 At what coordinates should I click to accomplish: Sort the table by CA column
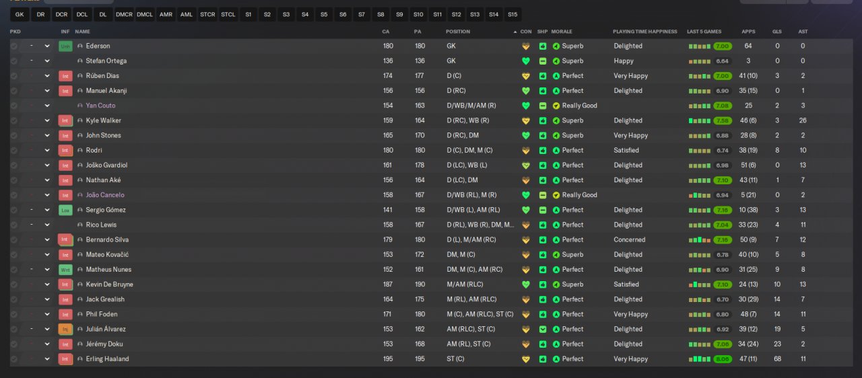pyautogui.click(x=386, y=32)
